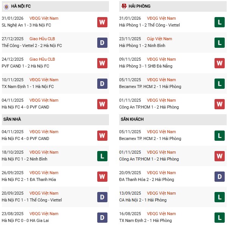Click W badge for Hải Phòng 3 - 1 SHB Đà Nẵng
This screenshot has width=227, height=225.
[x=219, y=63]
